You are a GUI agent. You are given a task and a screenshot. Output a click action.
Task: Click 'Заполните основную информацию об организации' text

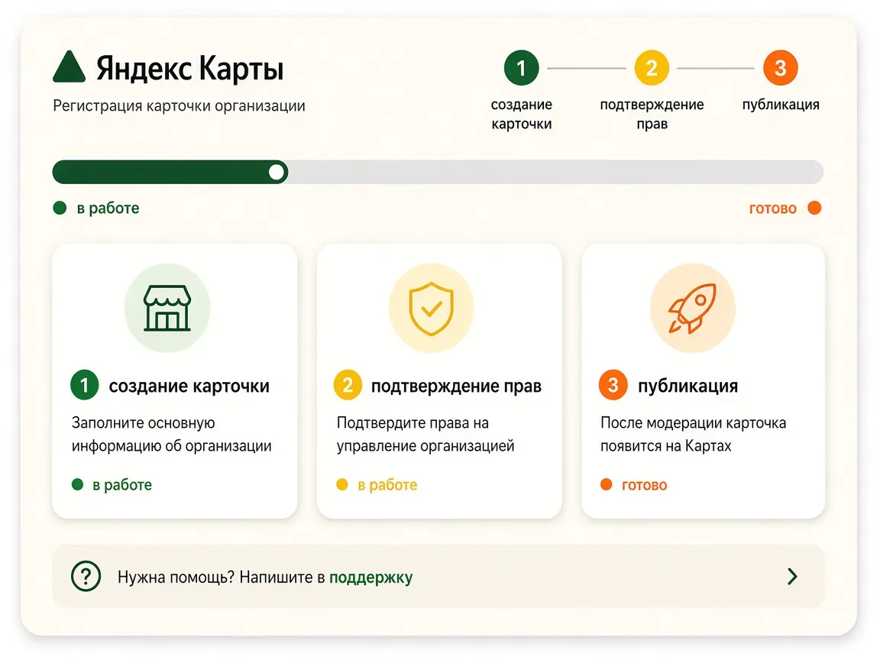(172, 435)
